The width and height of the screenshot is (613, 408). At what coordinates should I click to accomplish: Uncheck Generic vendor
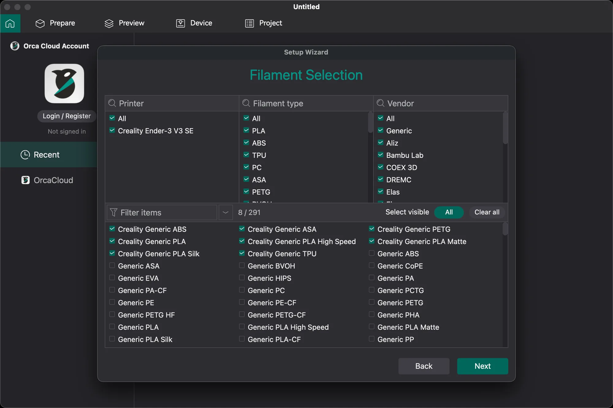coord(380,130)
